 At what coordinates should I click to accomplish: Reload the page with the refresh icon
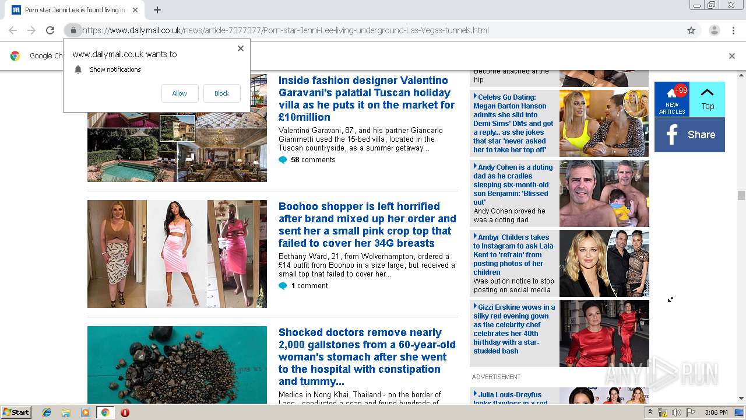(50, 30)
